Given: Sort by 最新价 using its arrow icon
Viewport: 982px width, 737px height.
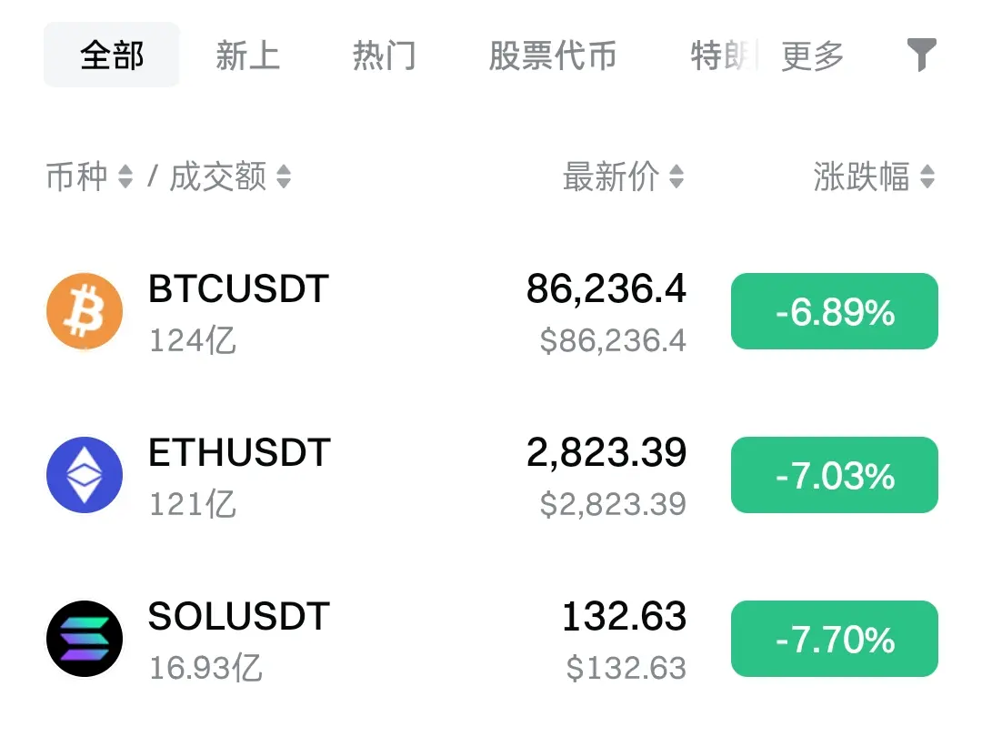Looking at the screenshot, I should tap(676, 177).
